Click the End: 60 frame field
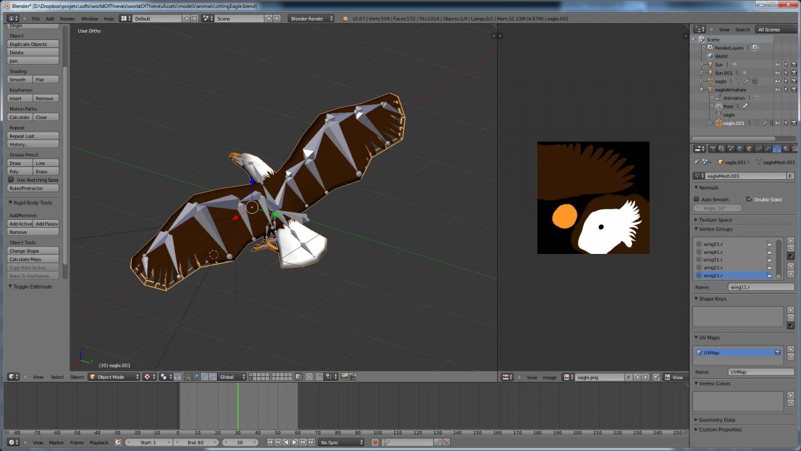The image size is (801, 451). (x=196, y=442)
